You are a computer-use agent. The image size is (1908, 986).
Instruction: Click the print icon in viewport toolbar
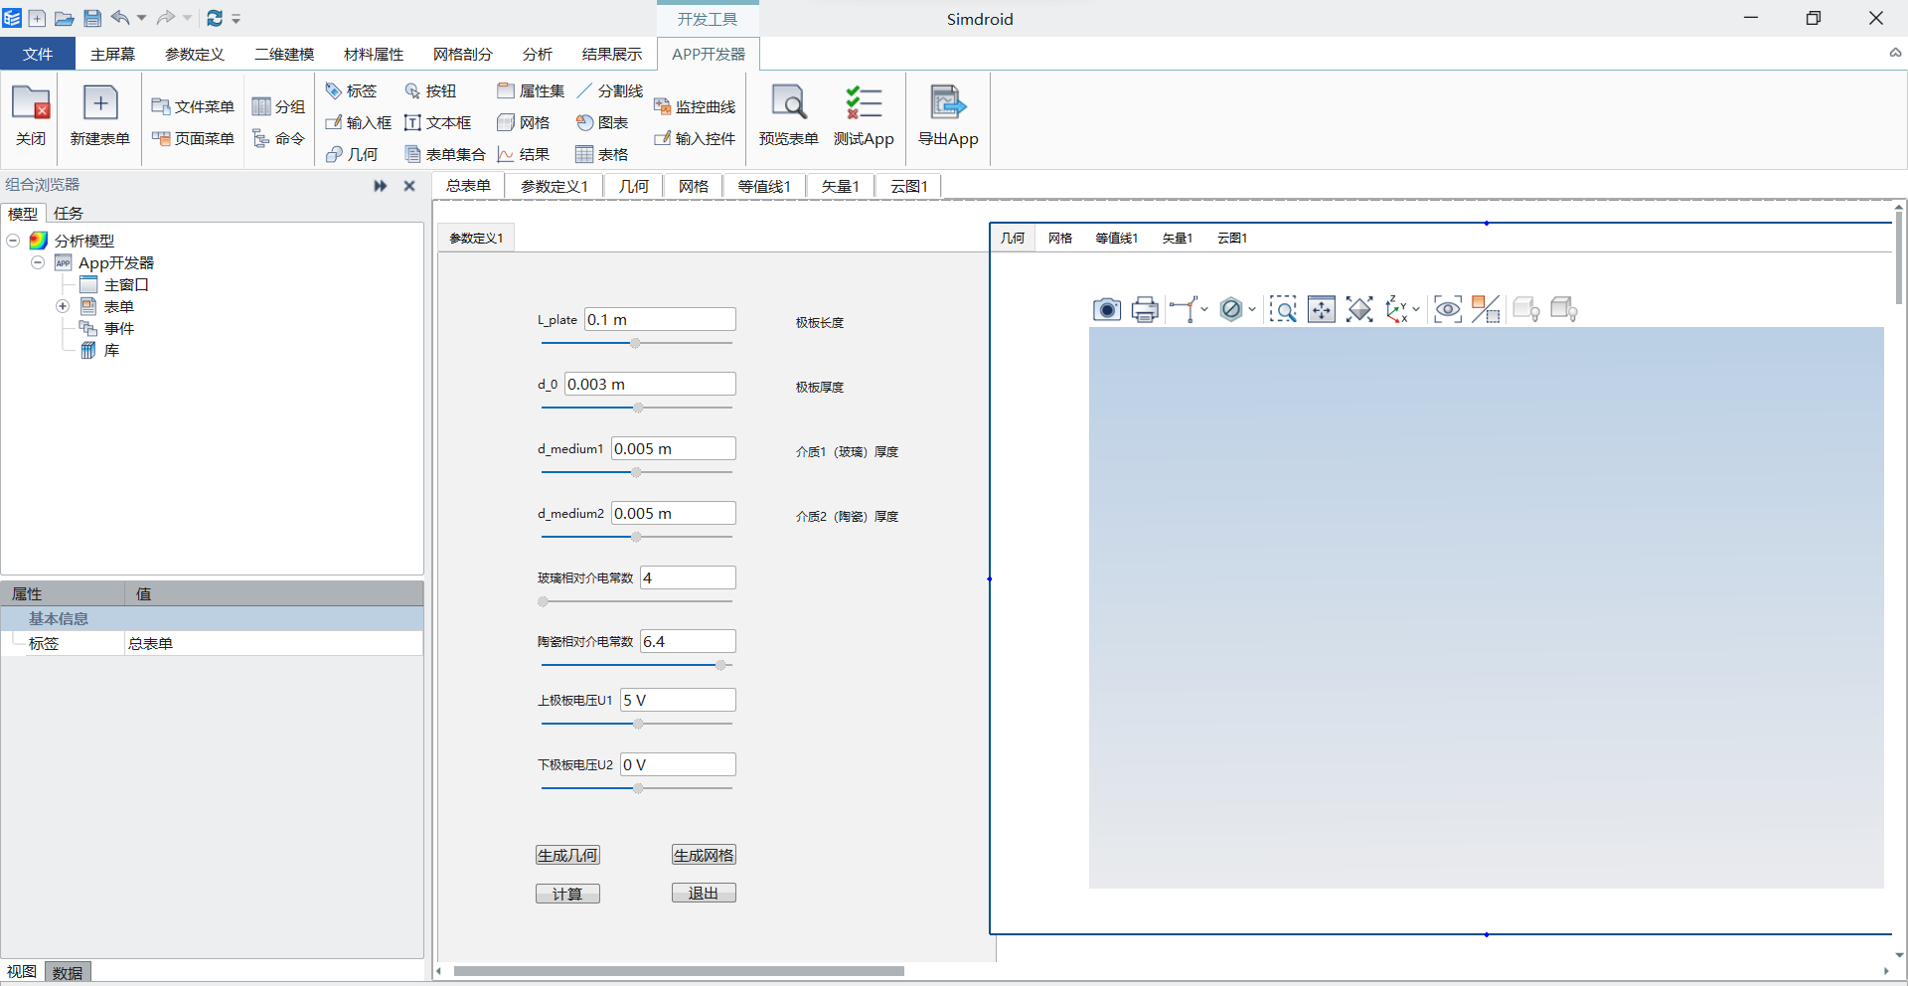click(x=1145, y=310)
